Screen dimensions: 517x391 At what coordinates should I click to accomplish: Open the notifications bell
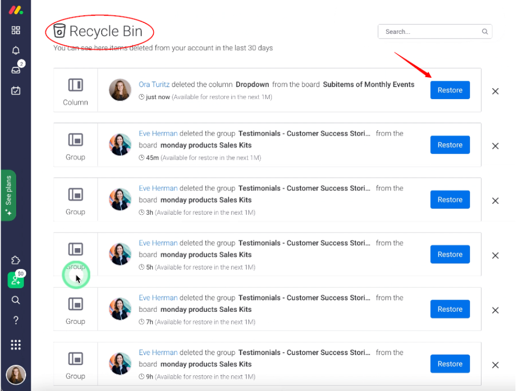tap(16, 51)
